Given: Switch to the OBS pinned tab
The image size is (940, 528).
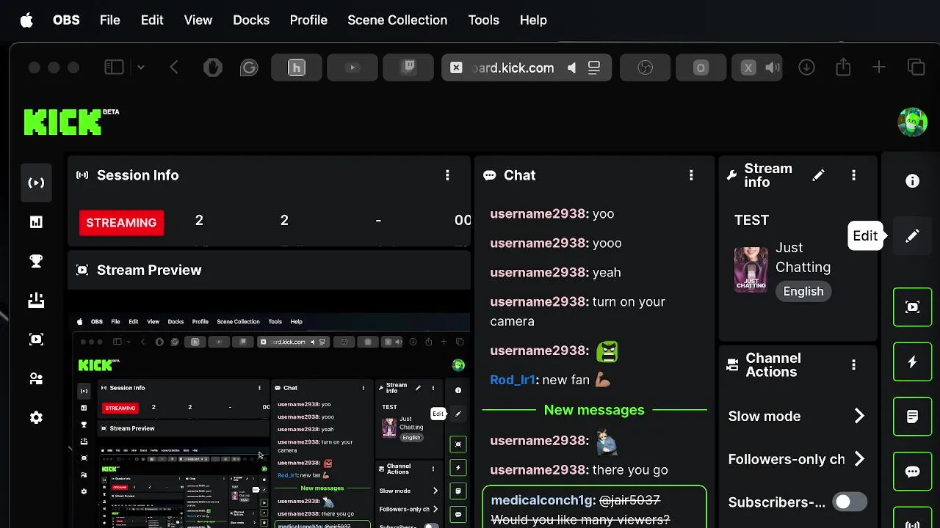Looking at the screenshot, I should [x=645, y=67].
